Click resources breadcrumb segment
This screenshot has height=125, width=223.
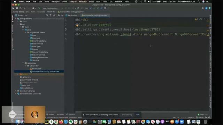tap(41, 12)
